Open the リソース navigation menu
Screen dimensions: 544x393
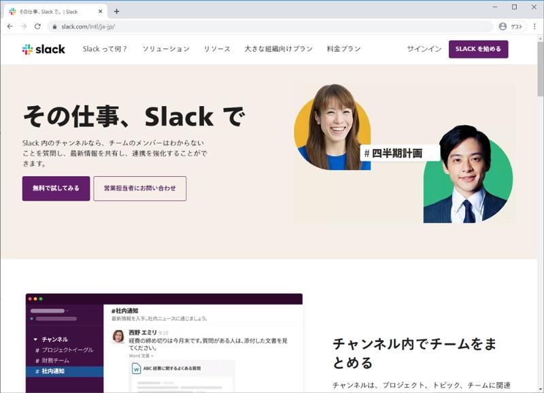[217, 49]
